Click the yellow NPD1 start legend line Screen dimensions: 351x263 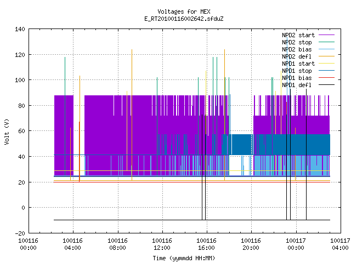[x=327, y=64]
